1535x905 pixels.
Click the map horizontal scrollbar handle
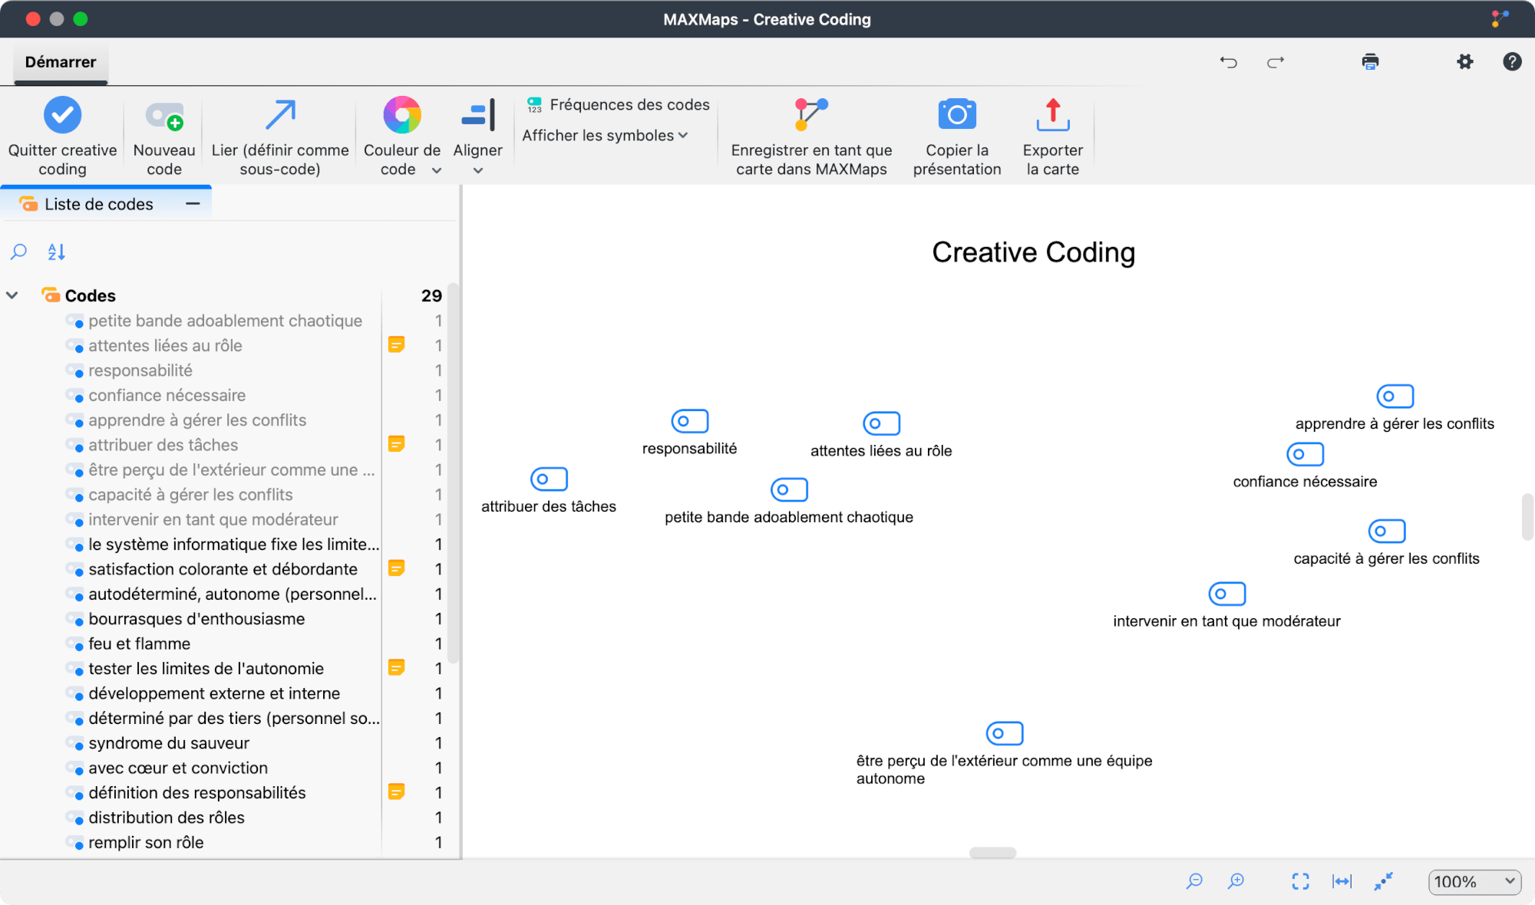[x=992, y=853]
